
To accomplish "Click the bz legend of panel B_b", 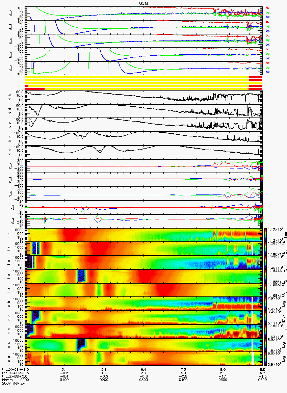I will [268, 8].
